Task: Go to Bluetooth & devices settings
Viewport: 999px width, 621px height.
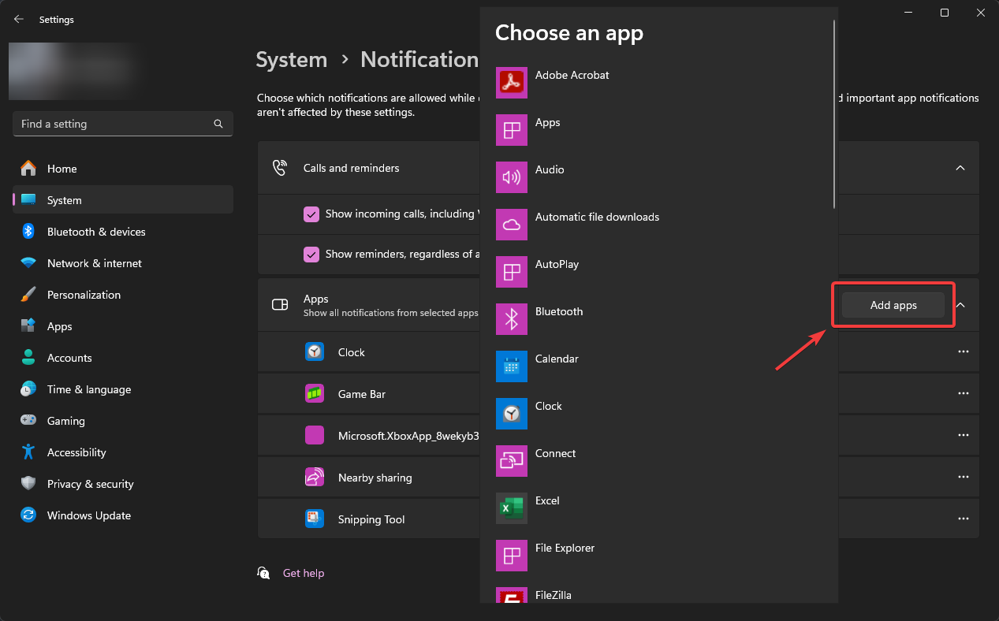Action: (x=96, y=232)
